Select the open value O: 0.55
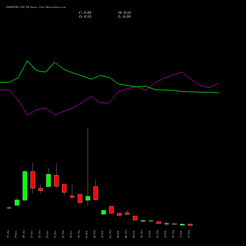The image size is (246, 246). click(x=85, y=17)
